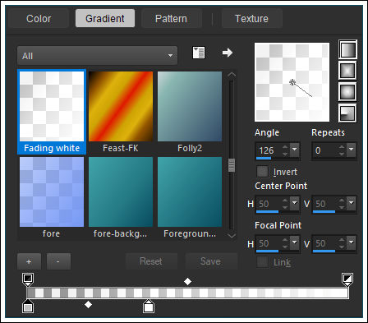Switch to the Pattern tab
This screenshot has height=323, width=368.
click(171, 19)
